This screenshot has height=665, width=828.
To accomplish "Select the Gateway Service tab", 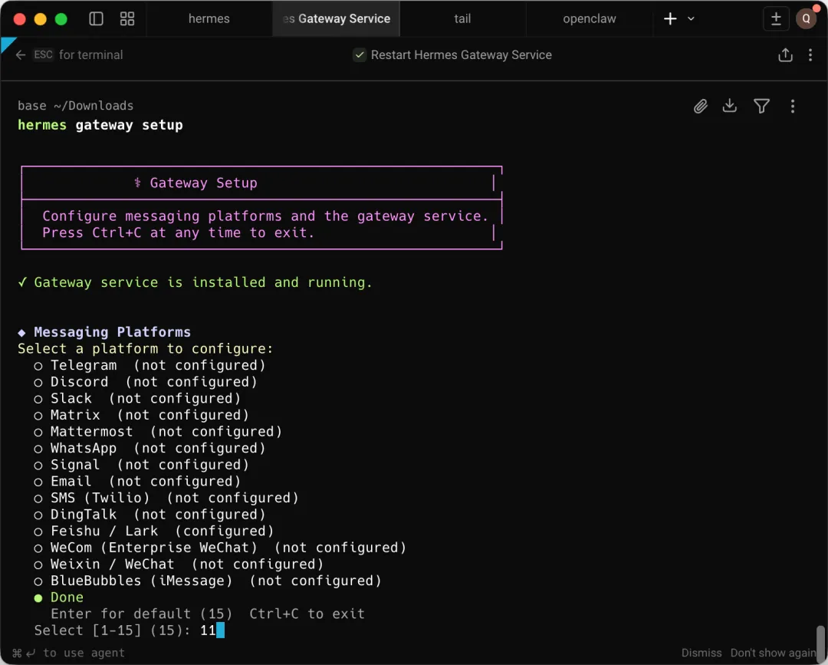I will pos(337,19).
